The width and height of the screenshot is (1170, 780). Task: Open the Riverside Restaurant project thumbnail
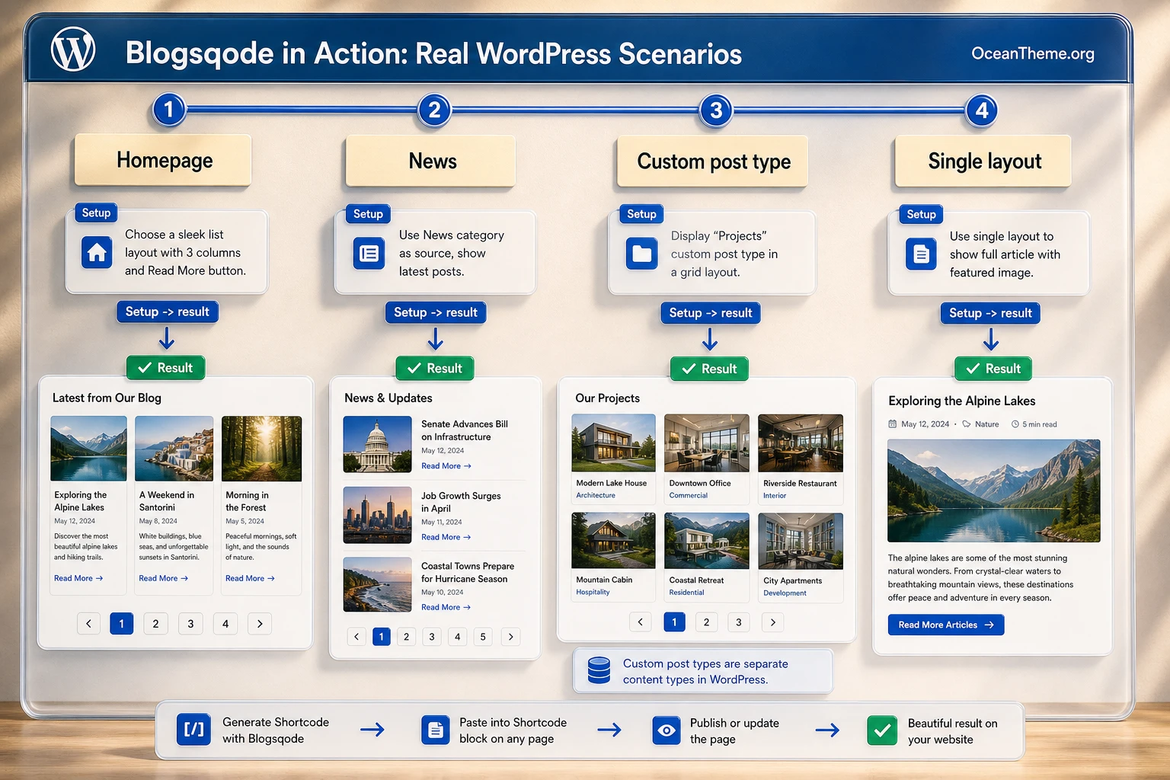(801, 444)
